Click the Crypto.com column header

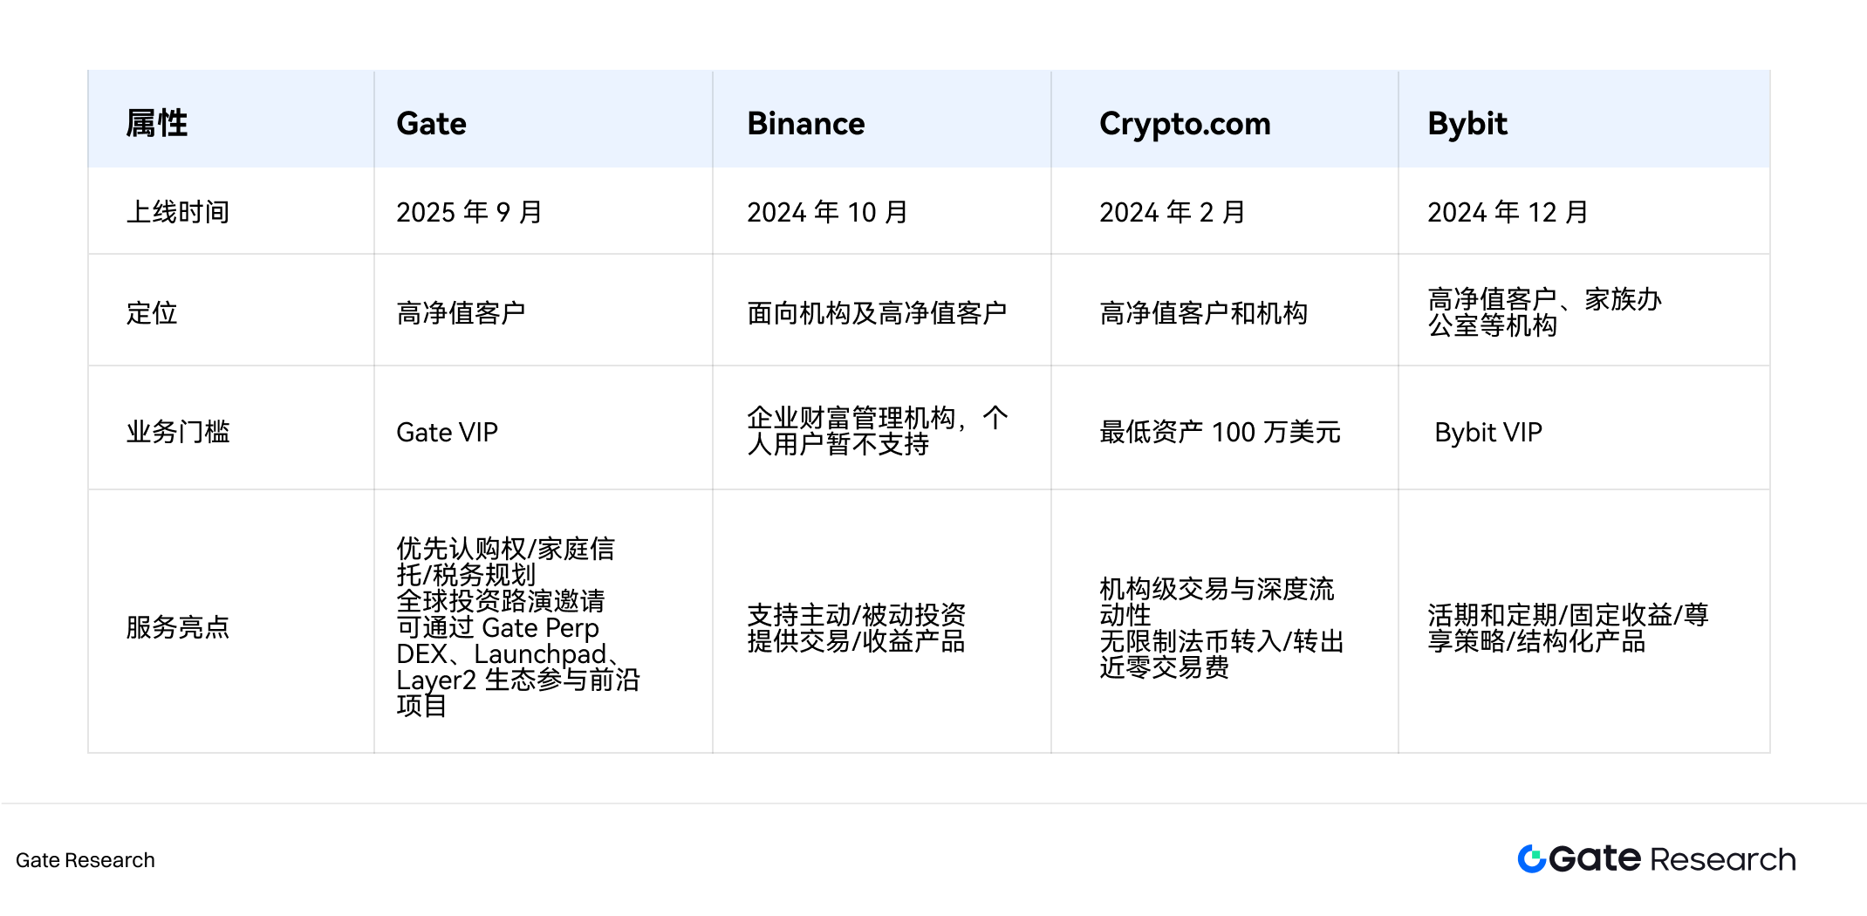tap(1185, 124)
